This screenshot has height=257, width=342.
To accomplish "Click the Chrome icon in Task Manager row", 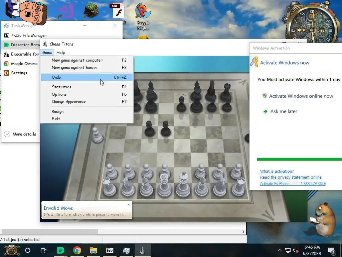I will [6, 64].
